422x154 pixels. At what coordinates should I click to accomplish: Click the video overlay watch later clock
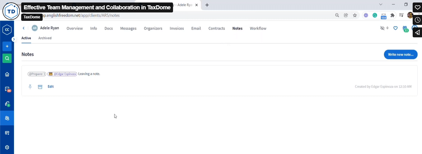[417, 20]
